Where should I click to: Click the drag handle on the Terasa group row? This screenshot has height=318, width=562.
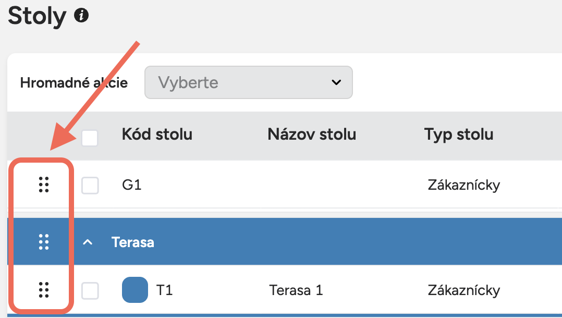point(44,241)
